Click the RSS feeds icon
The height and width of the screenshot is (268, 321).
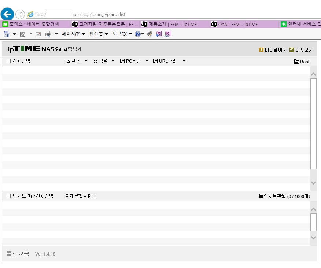23,34
